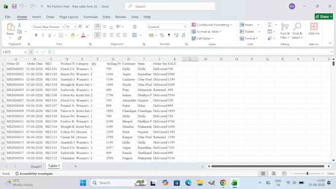336x189 pixels.
Task: Click Decrease Decimal icon
Action: [183, 35]
